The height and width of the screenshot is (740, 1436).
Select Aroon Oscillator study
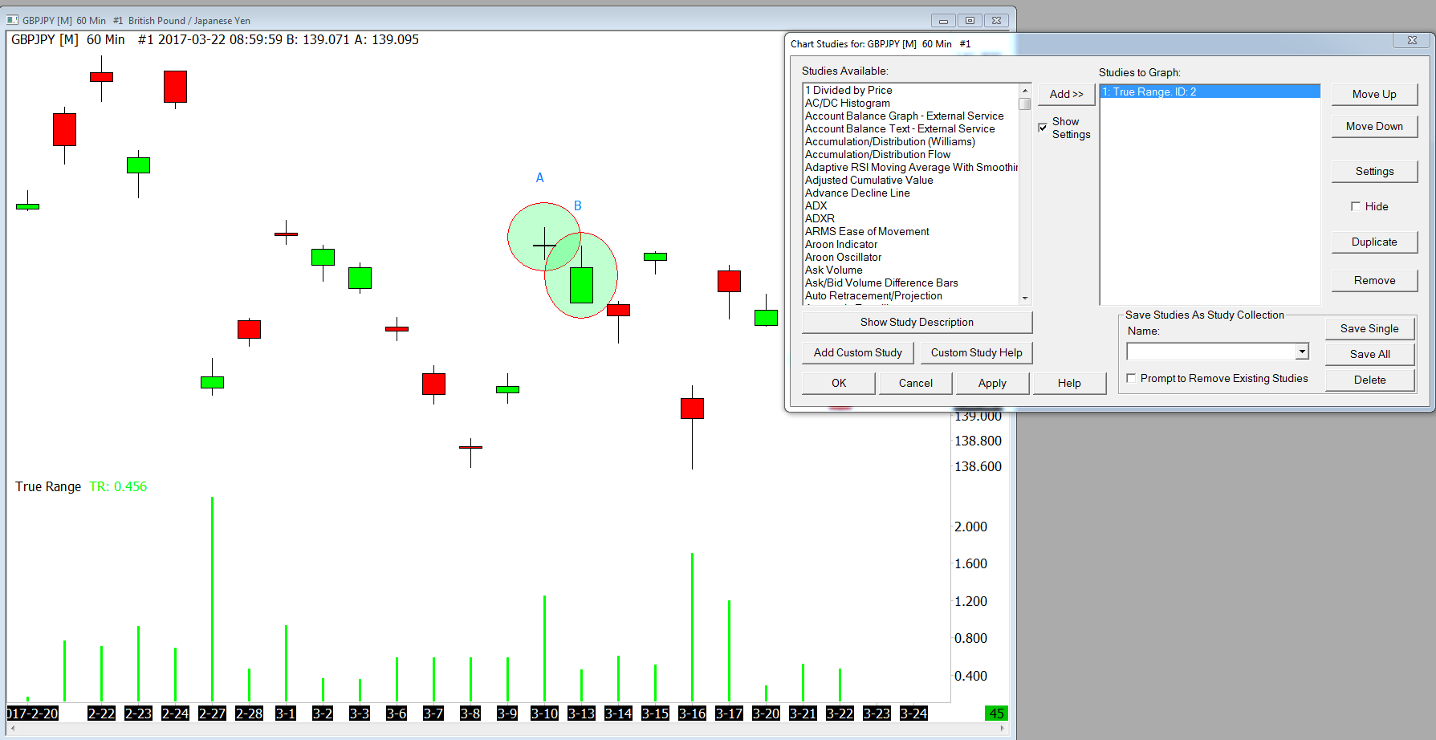click(x=843, y=257)
